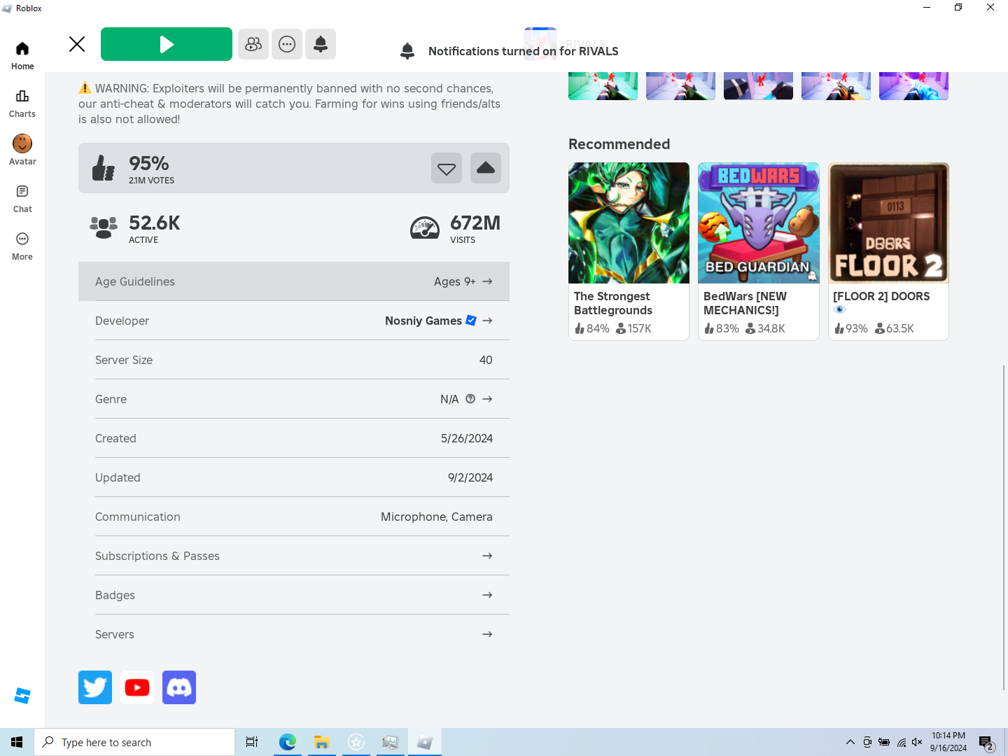Image resolution: width=1008 pixels, height=756 pixels.
Task: Open the game's Discord link
Action: click(x=179, y=687)
